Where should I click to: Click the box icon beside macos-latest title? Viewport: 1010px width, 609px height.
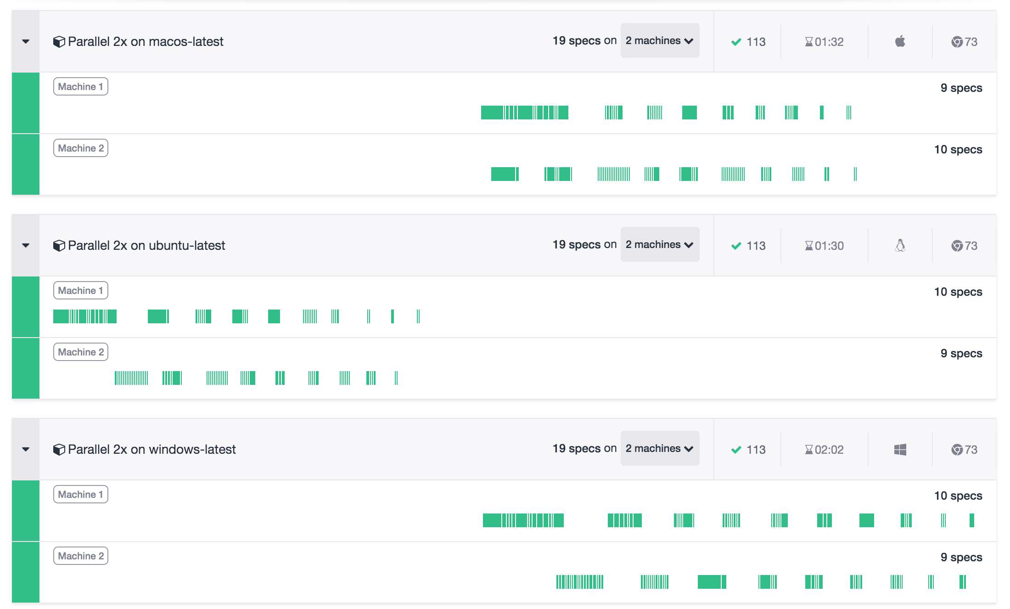point(59,42)
